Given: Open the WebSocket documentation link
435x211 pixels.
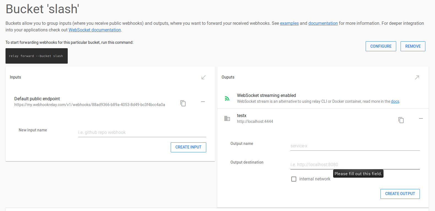Looking at the screenshot, I should point(94,30).
